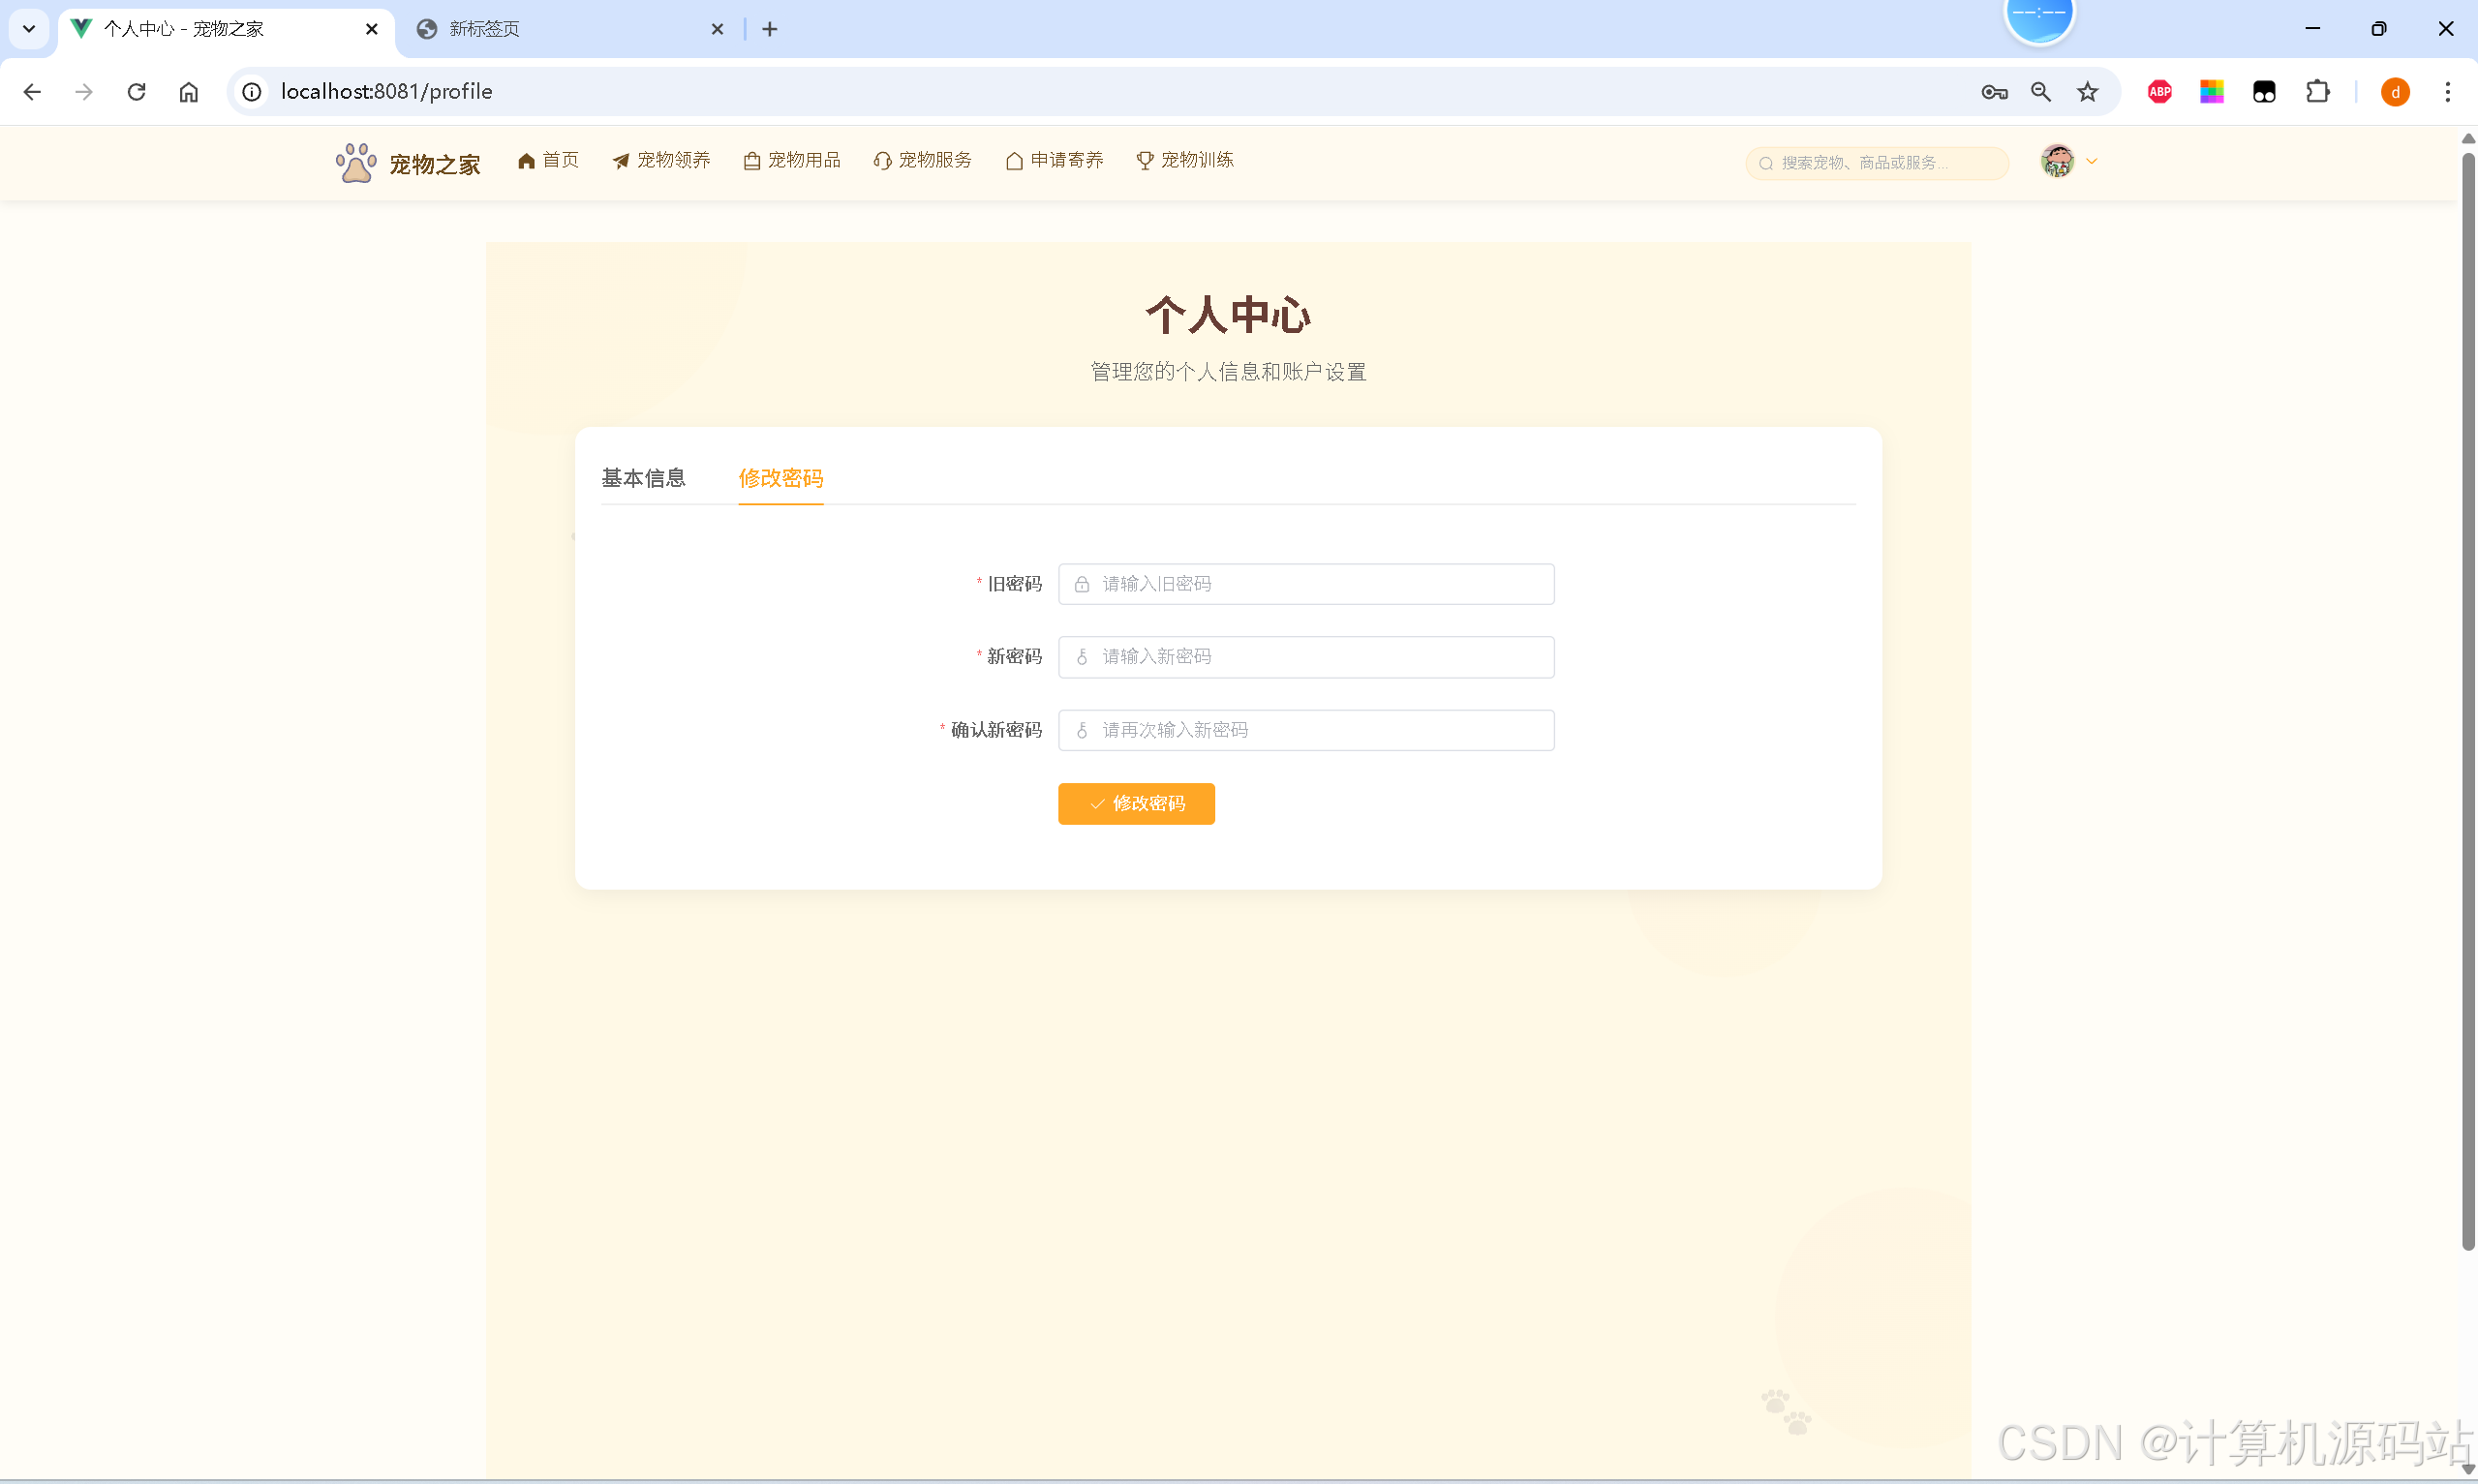
Task: Click the address bar URL
Action: tap(386, 92)
